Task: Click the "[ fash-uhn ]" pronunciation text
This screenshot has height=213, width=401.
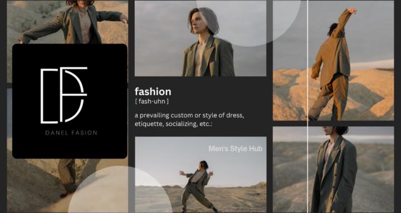Action: pos(151,101)
